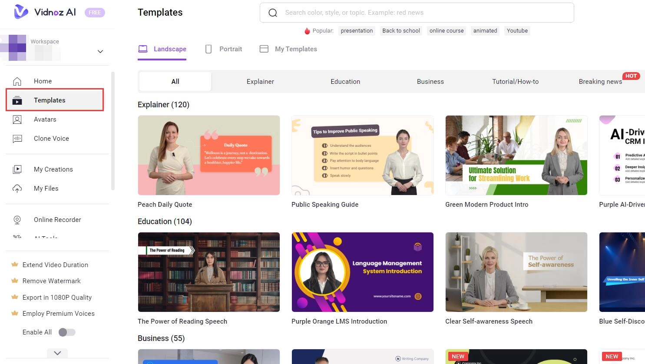This screenshot has height=364, width=645.
Task: Select the Breaking news category
Action: click(x=600, y=82)
